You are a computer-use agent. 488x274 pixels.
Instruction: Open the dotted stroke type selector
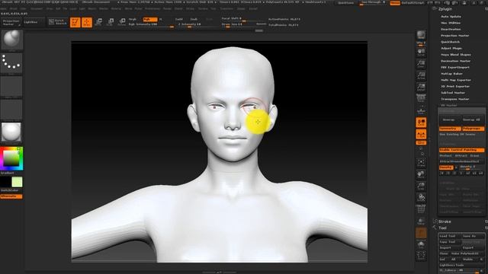pyautogui.click(x=12, y=63)
